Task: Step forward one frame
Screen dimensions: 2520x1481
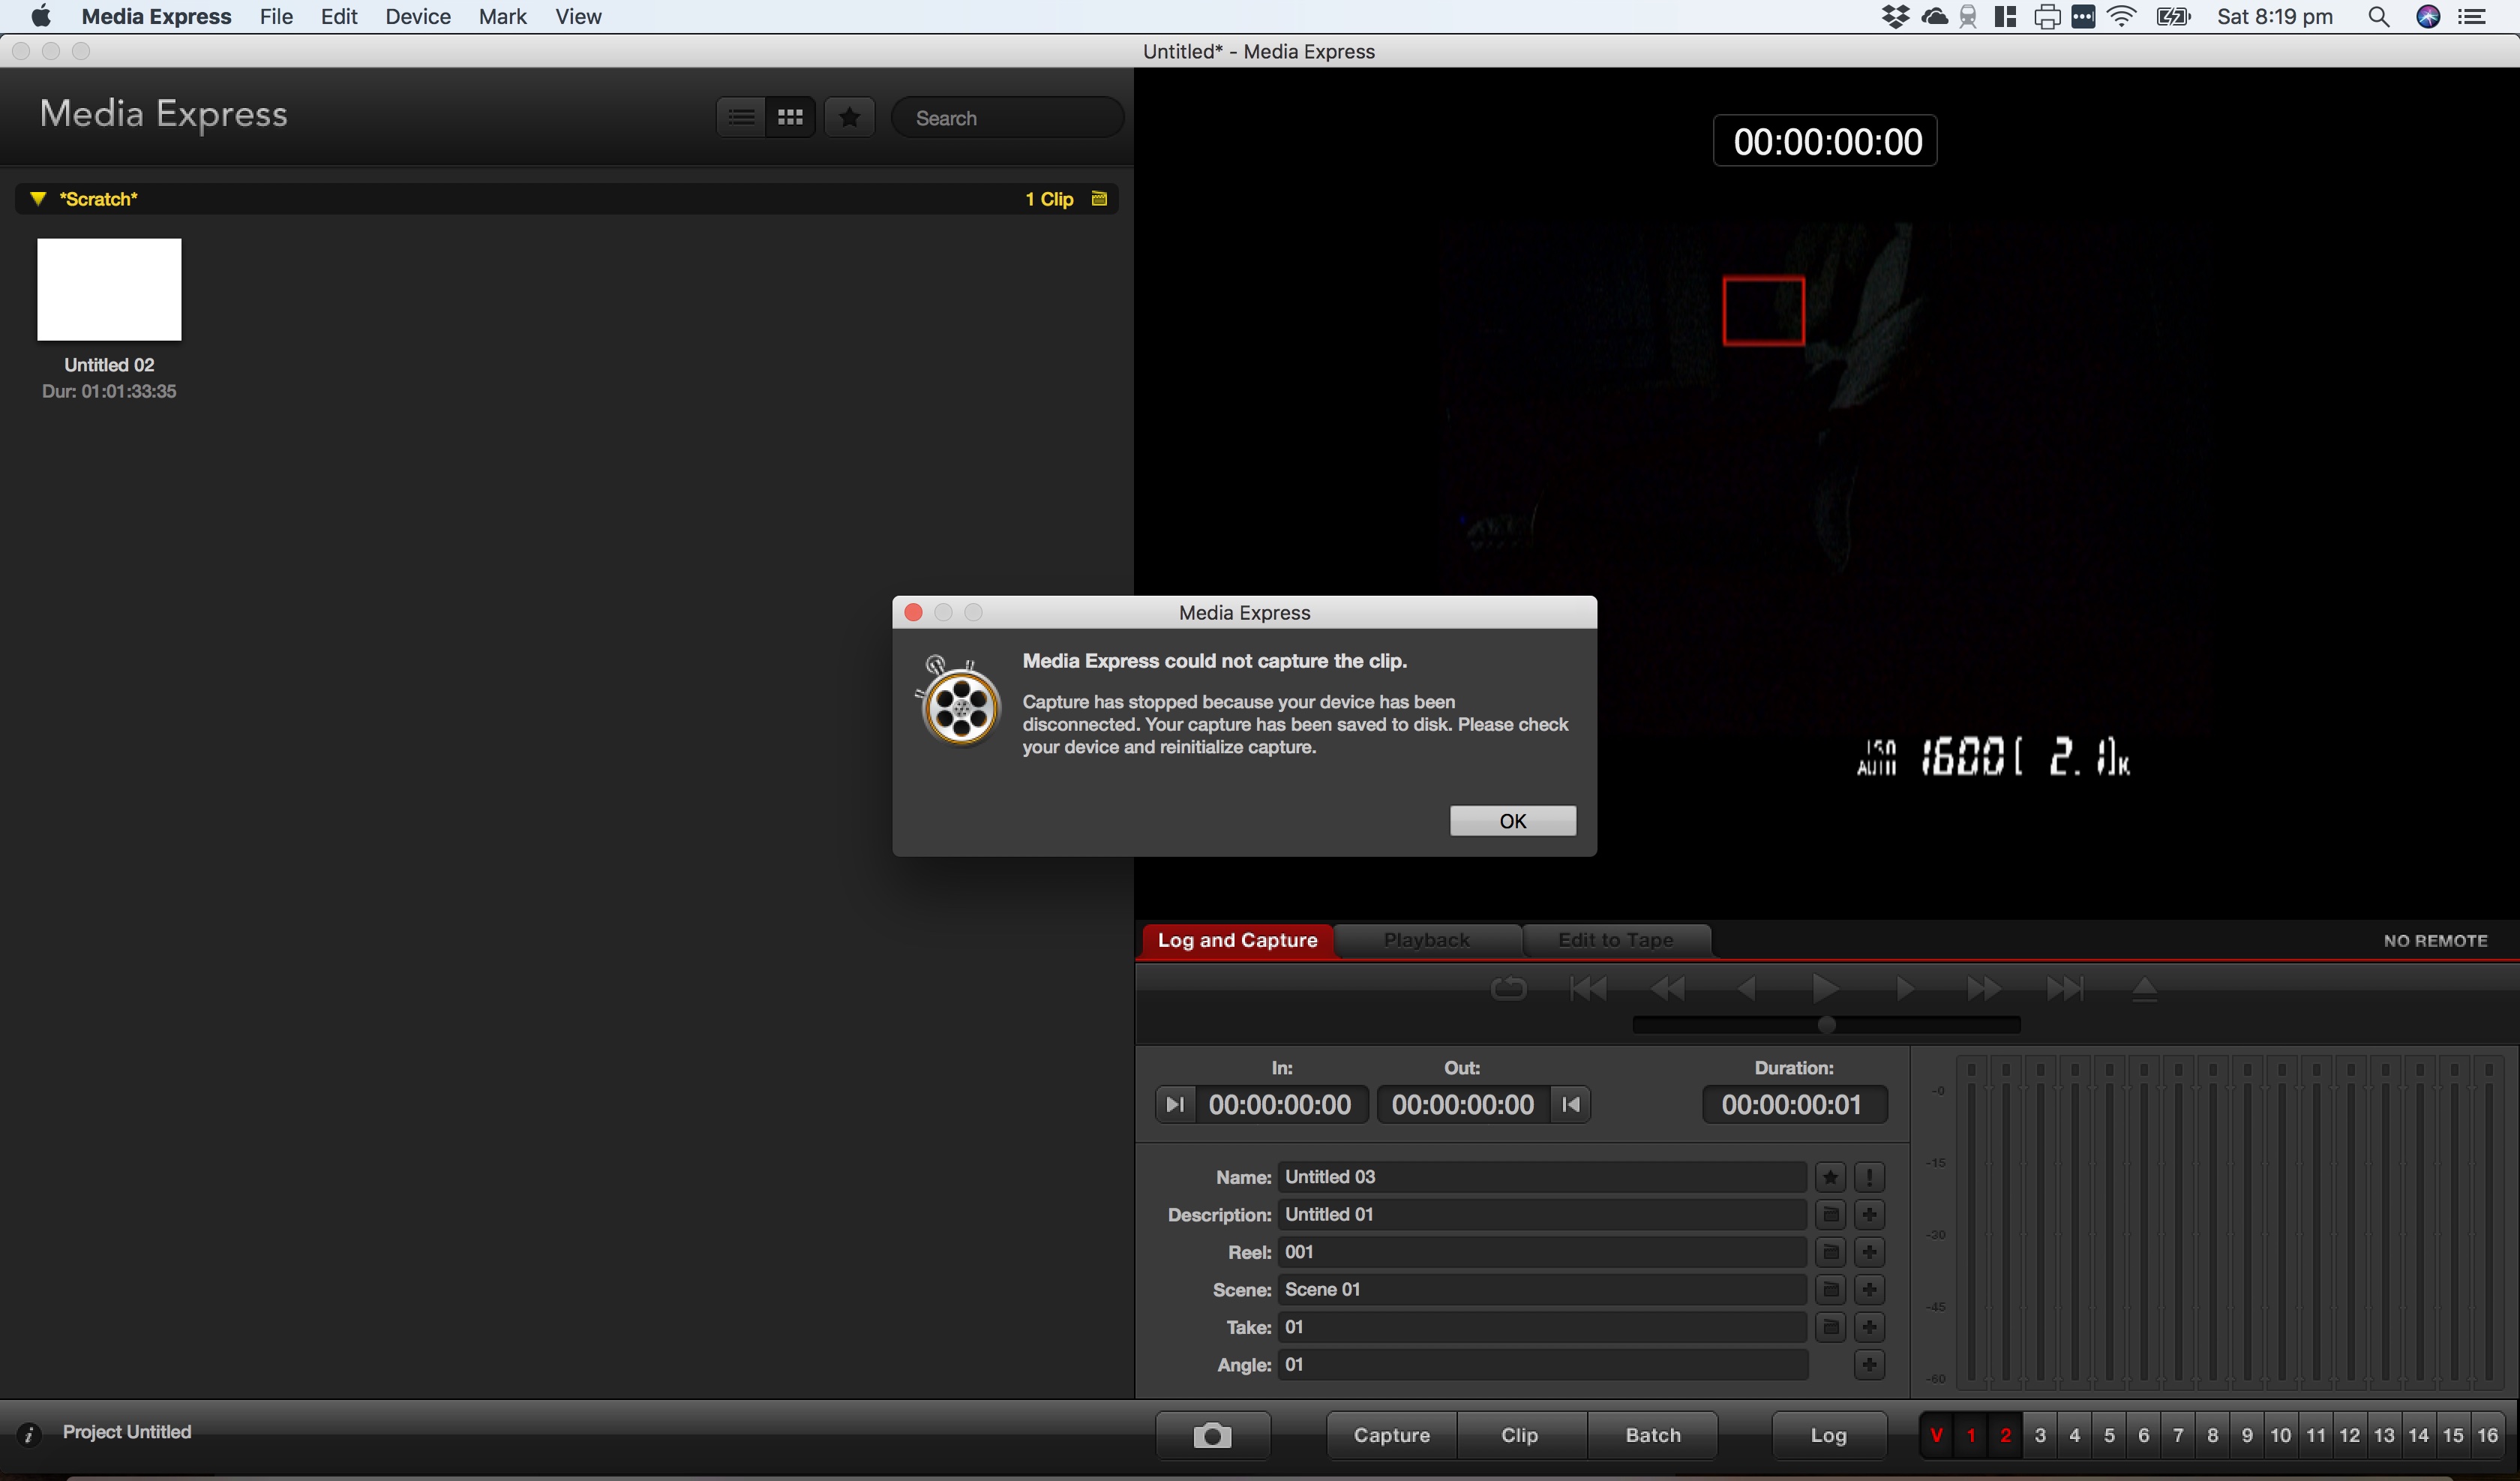Action: (1905, 989)
